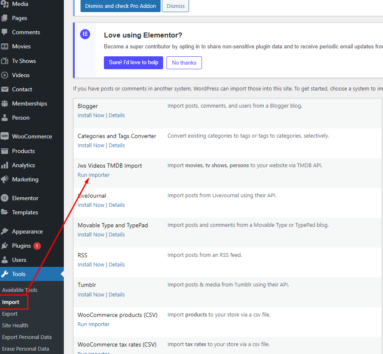Viewport: 383px width, 354px height.
Task: Open Export Personal Data submenu item
Action: [x=27, y=337]
